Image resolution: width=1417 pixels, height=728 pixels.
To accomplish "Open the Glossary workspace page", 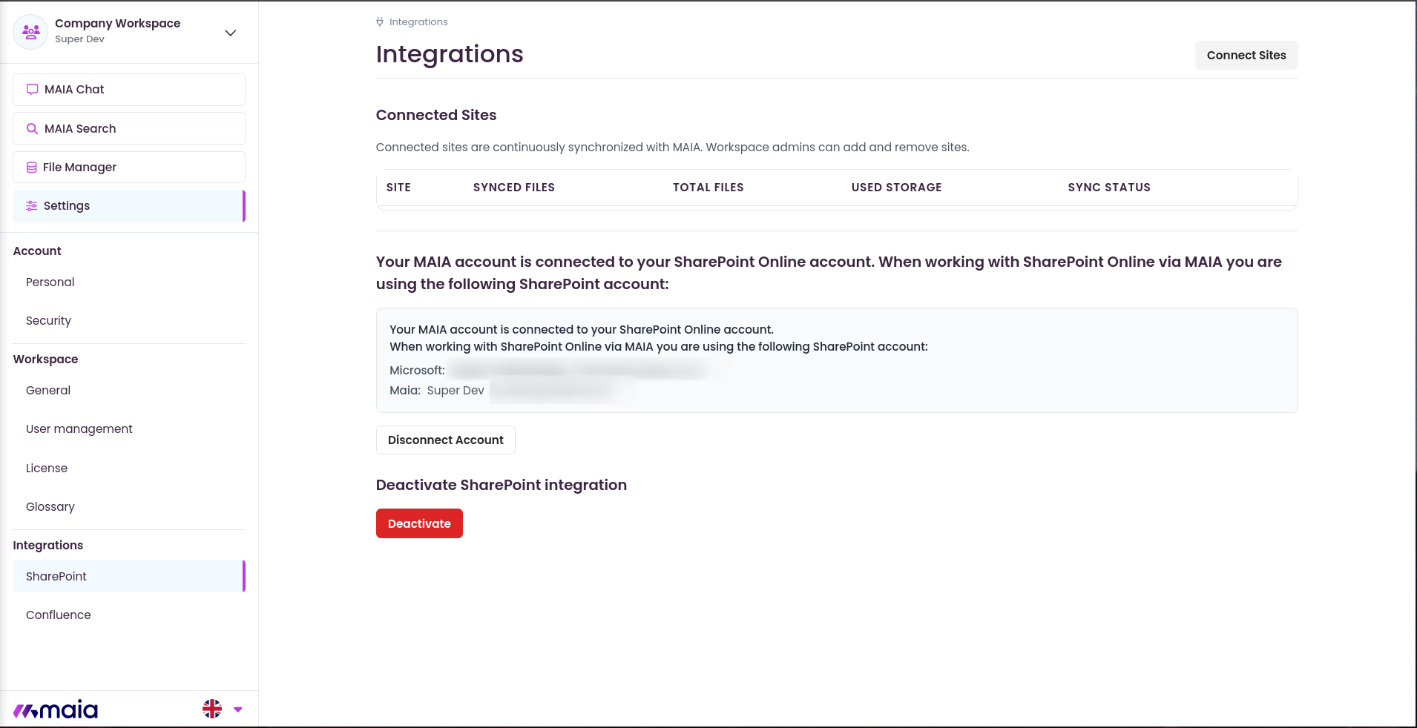I will pos(50,506).
